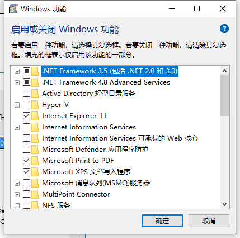
Task: Click the blue help question mark icon
Action: 224,29
